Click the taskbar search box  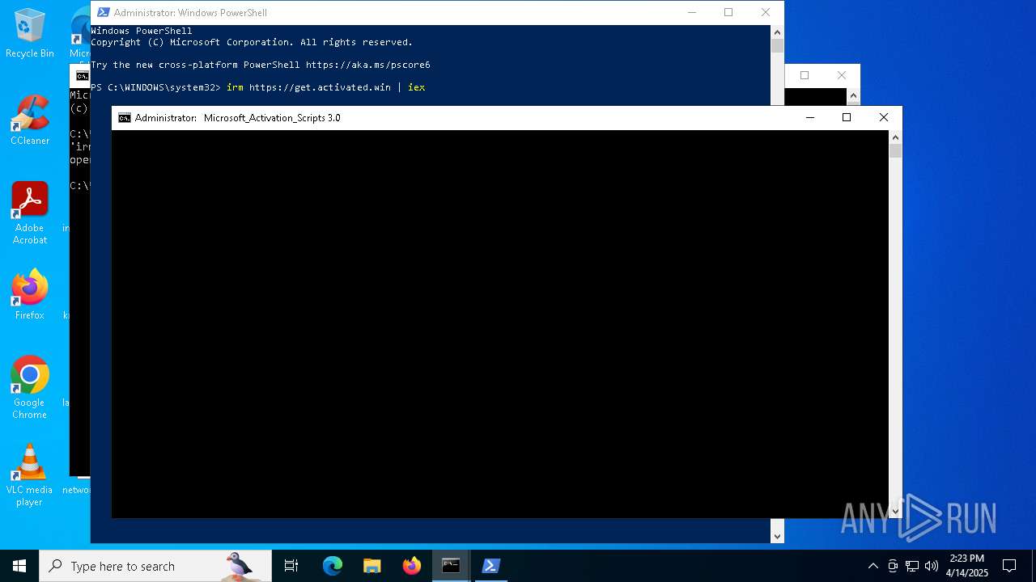click(x=155, y=566)
